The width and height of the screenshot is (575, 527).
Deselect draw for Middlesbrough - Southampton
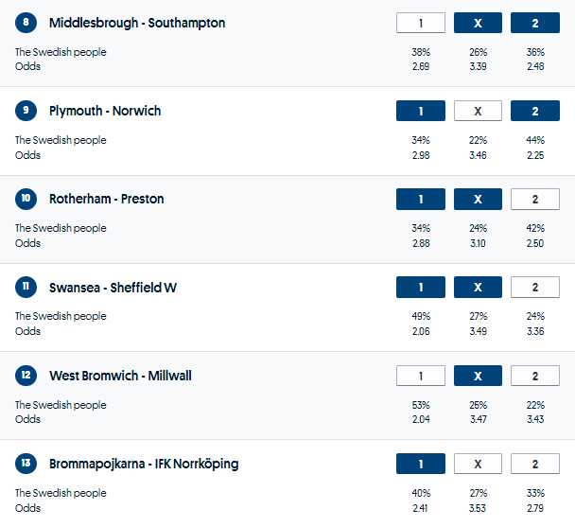[478, 23]
